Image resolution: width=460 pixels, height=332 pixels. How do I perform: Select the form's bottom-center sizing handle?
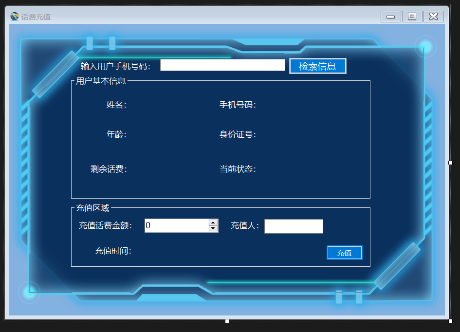[227, 321]
